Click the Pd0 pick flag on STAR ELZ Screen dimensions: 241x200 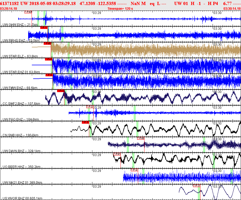pos(47,43)
